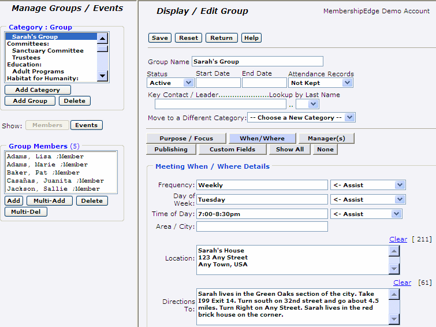Image resolution: width=436 pixels, height=327 pixels.
Task: Click the Return button
Action: coord(221,38)
